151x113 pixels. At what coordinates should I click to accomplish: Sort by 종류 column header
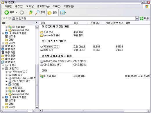click(80, 23)
